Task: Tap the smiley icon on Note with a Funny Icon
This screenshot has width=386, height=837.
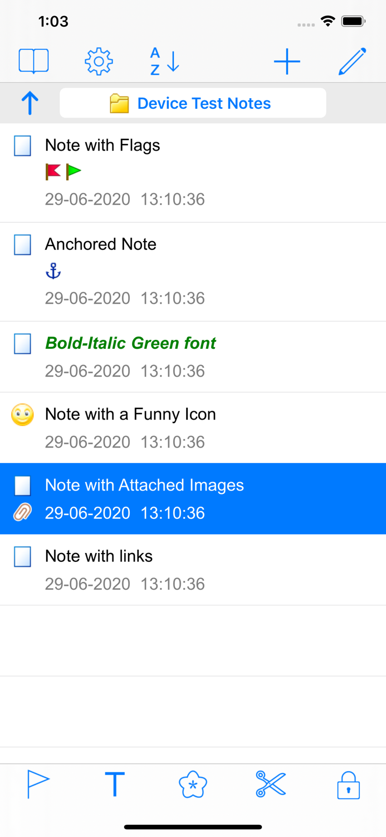Action: [23, 415]
